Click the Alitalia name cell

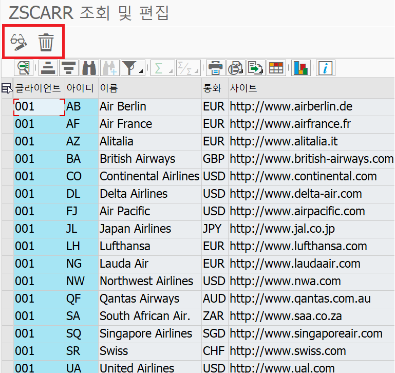(150, 142)
